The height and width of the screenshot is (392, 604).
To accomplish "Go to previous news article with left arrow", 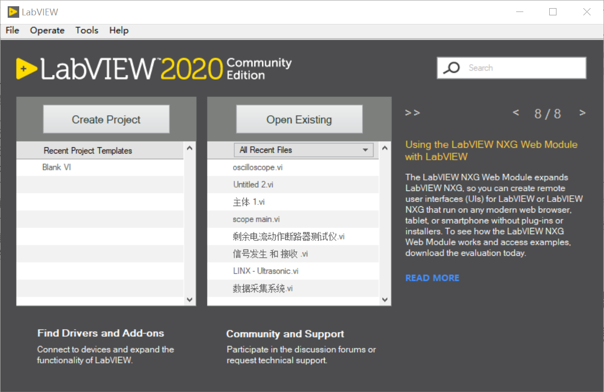I will (x=516, y=112).
